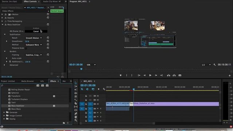Viewport: 233px width, 131px height.
Task: Step back one frame
Action: tap(145, 75)
